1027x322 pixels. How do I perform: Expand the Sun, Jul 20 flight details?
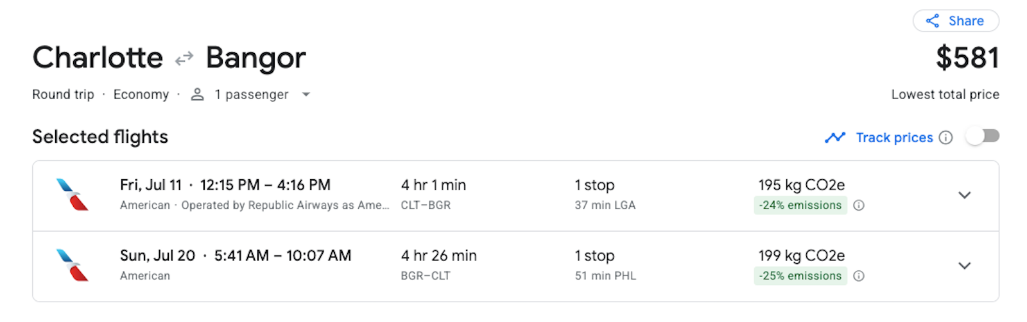pos(964,266)
